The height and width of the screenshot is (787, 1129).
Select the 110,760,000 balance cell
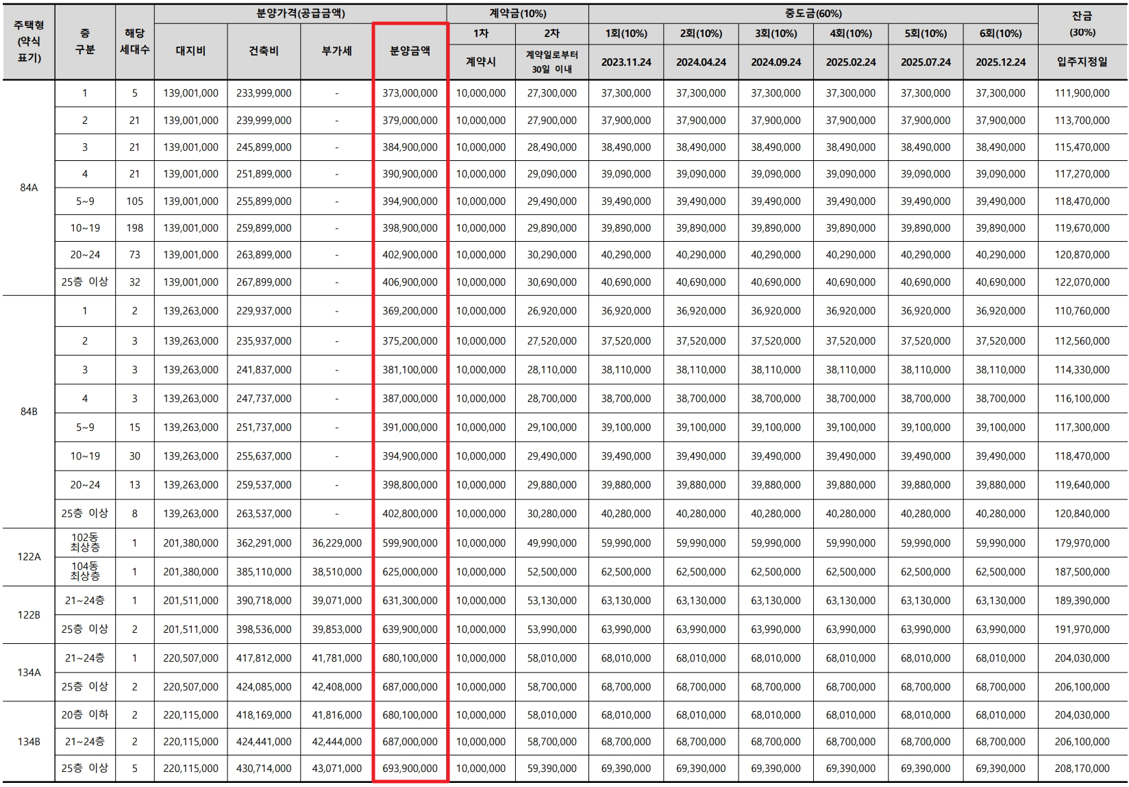1082,311
